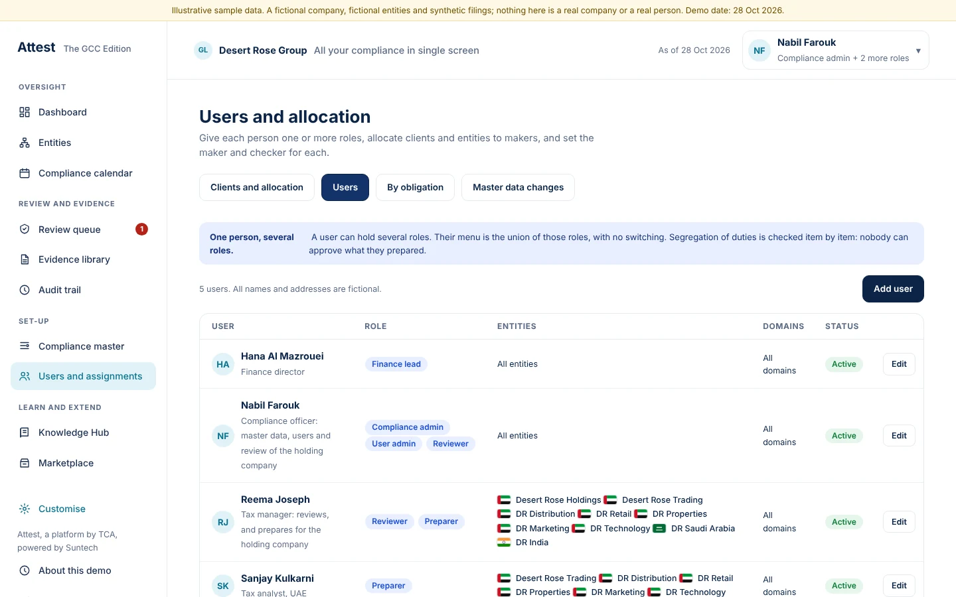Click the Marketplace box icon
This screenshot has width=956, height=597.
click(25, 463)
